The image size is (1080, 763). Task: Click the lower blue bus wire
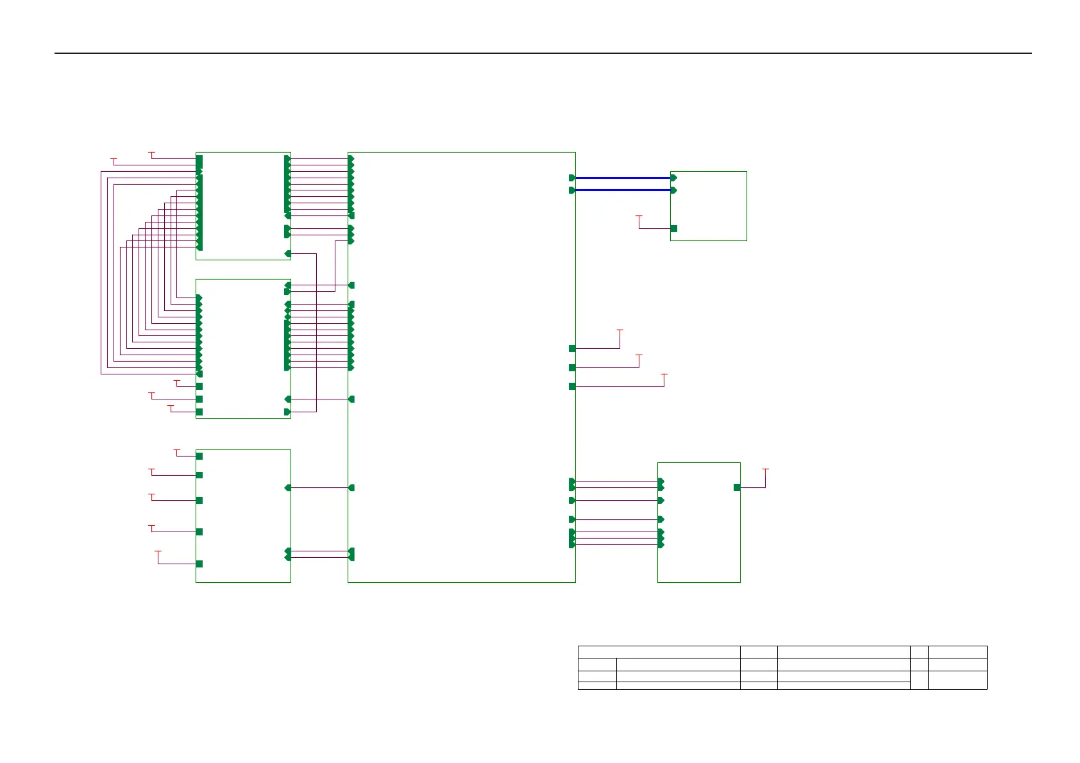tap(622, 190)
